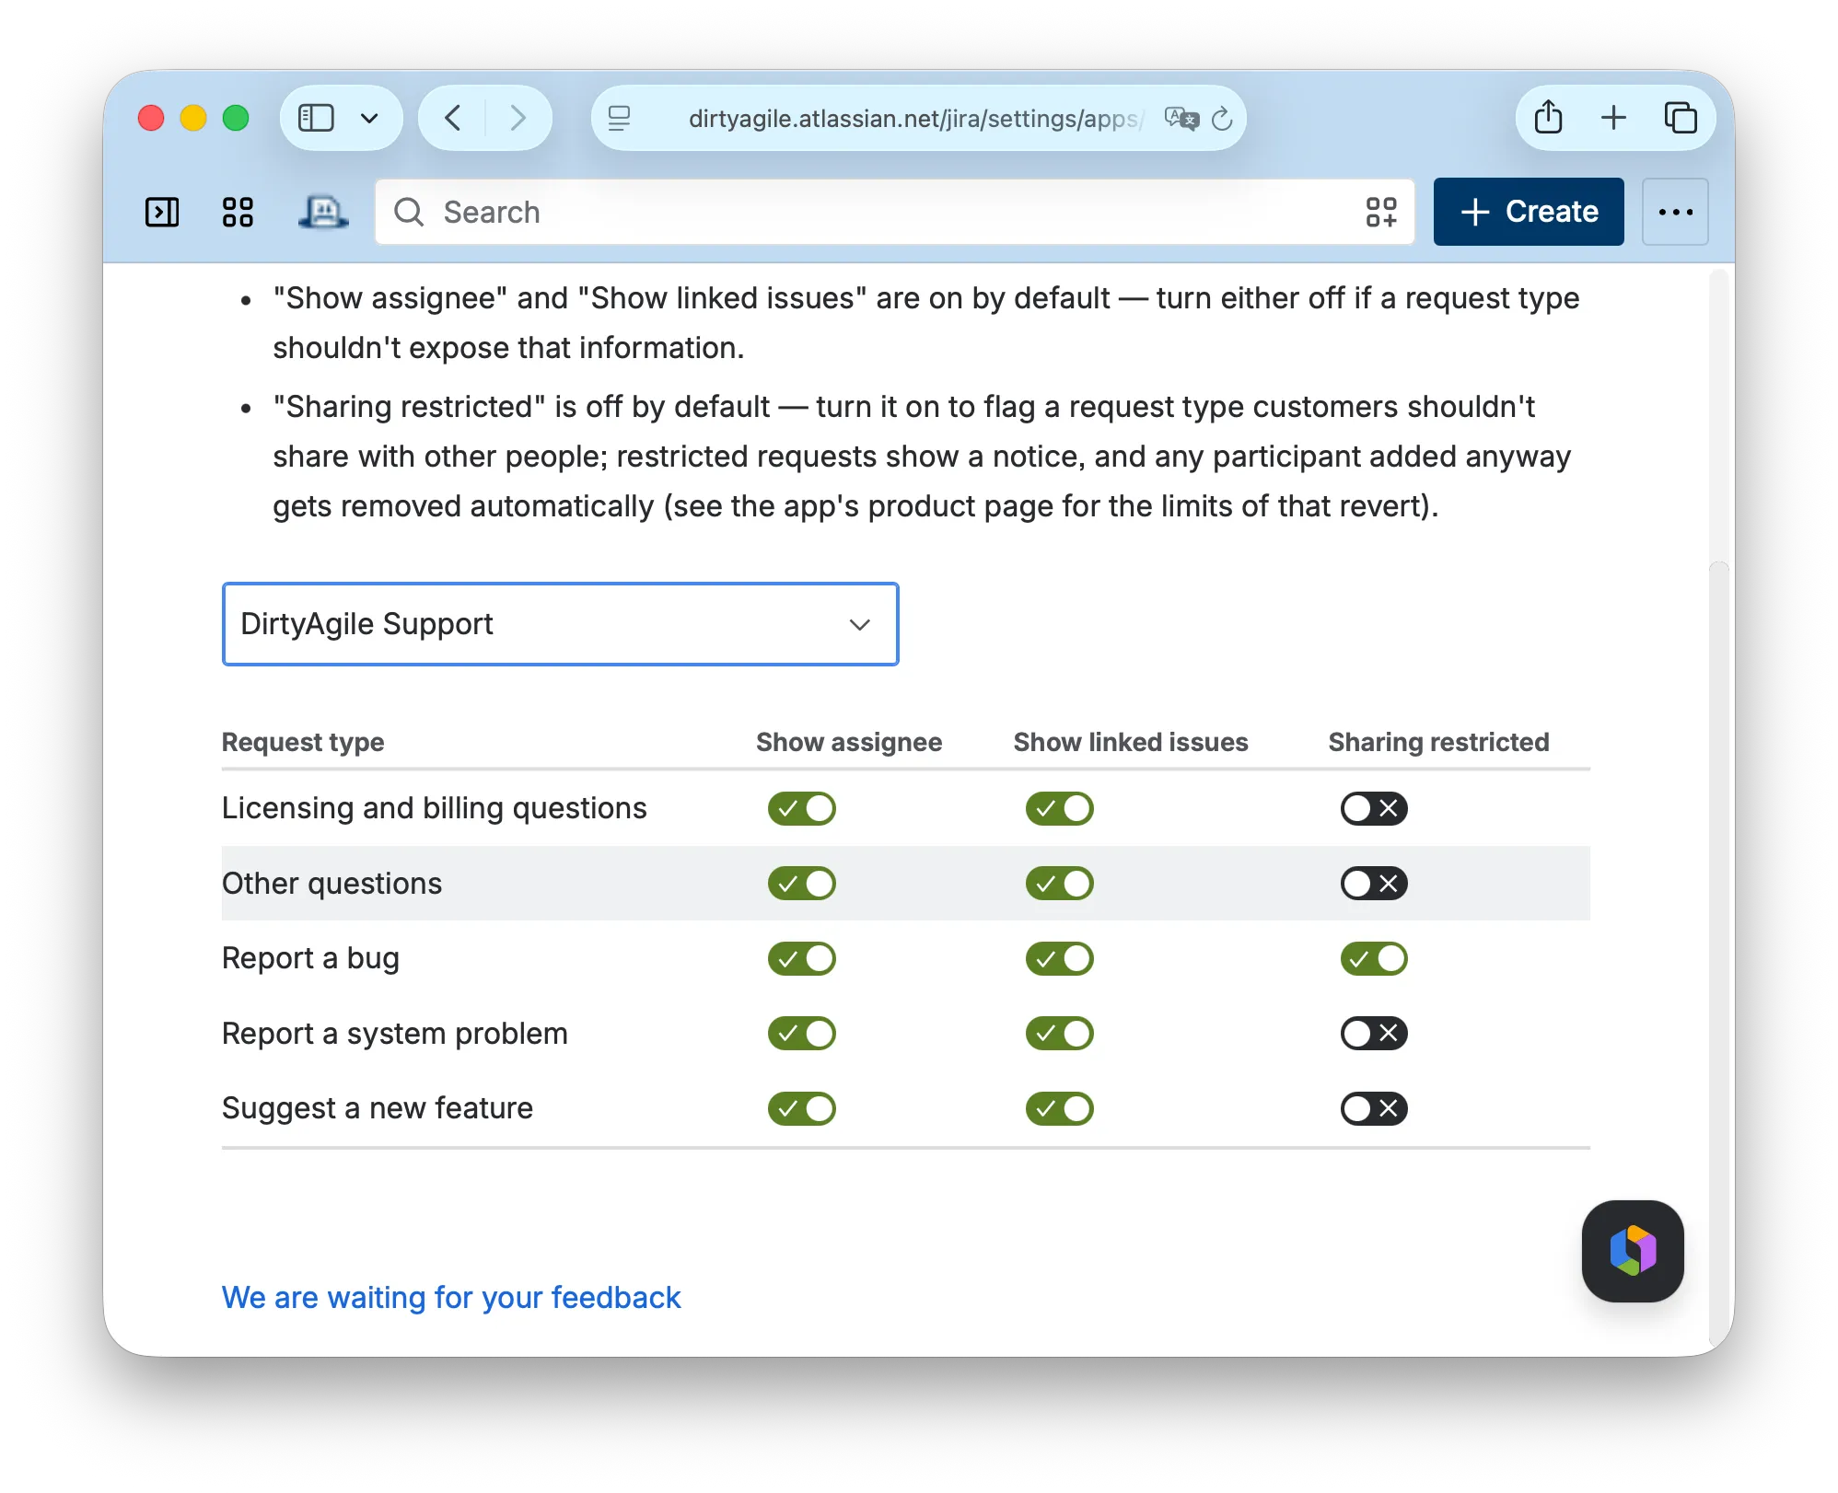Select the Licensing and billing questions row label
The height and width of the screenshot is (1493, 1838).
coord(435,808)
